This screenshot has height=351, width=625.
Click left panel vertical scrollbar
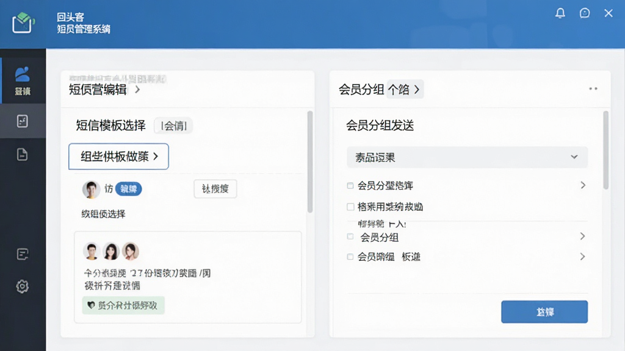(309, 161)
